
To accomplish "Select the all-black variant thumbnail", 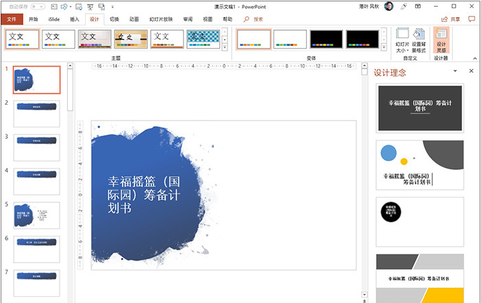I will click(326, 39).
